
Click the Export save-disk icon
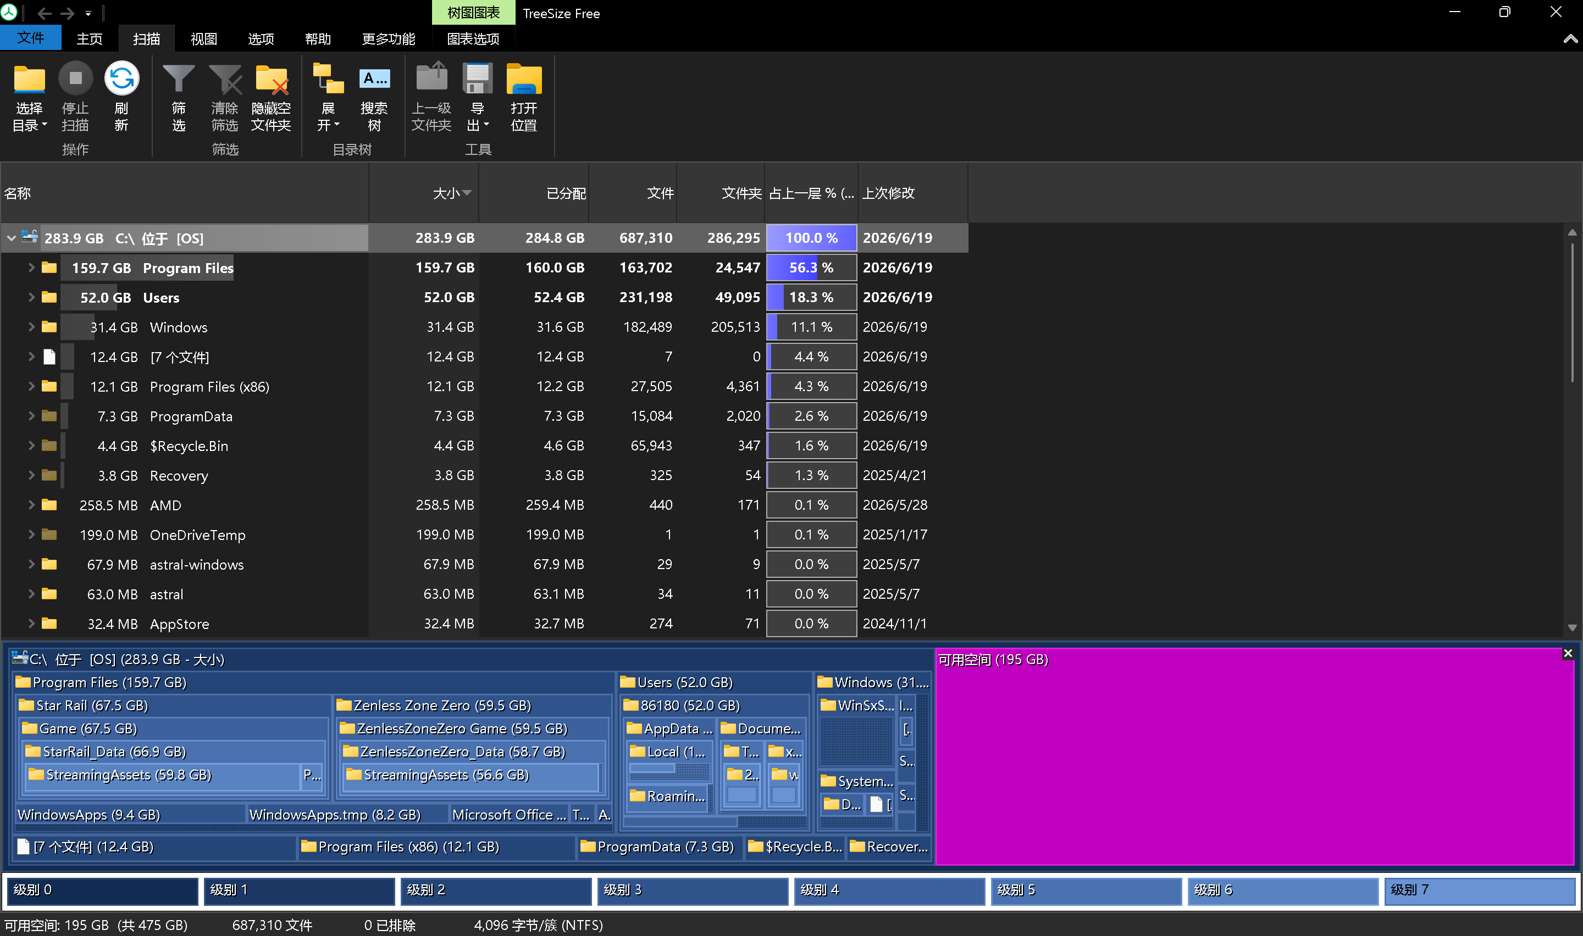(477, 80)
